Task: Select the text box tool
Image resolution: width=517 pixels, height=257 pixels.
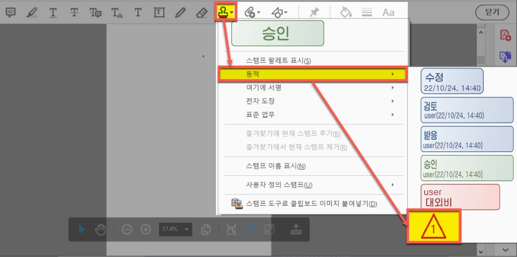Action: (x=159, y=13)
